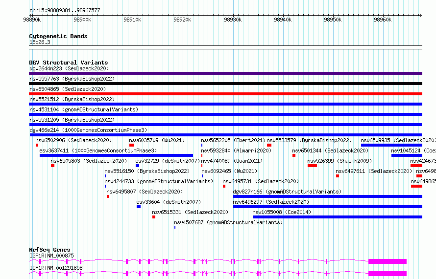Open the nsv6496297 (Sedlazeck2020) label
This screenshot has width=436, height=279.
(x=271, y=202)
